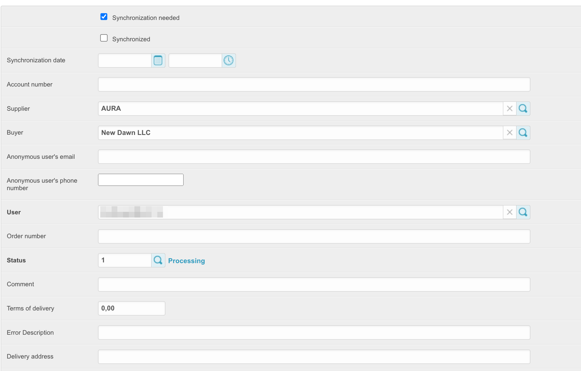Open Supplier lookup search

click(x=523, y=109)
